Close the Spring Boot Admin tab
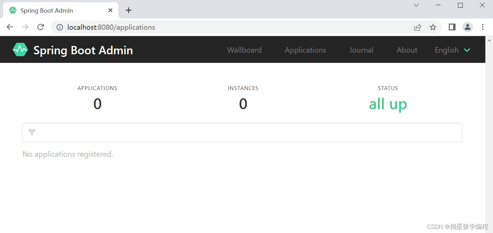This screenshot has width=493, height=233. pos(110,10)
